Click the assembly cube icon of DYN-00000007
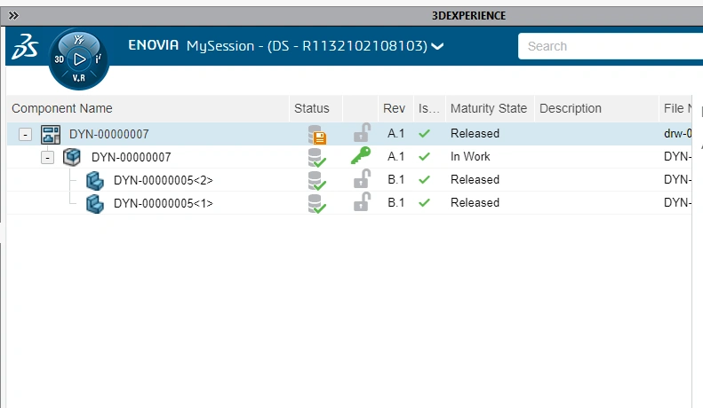This screenshot has height=408, width=703. (x=72, y=157)
